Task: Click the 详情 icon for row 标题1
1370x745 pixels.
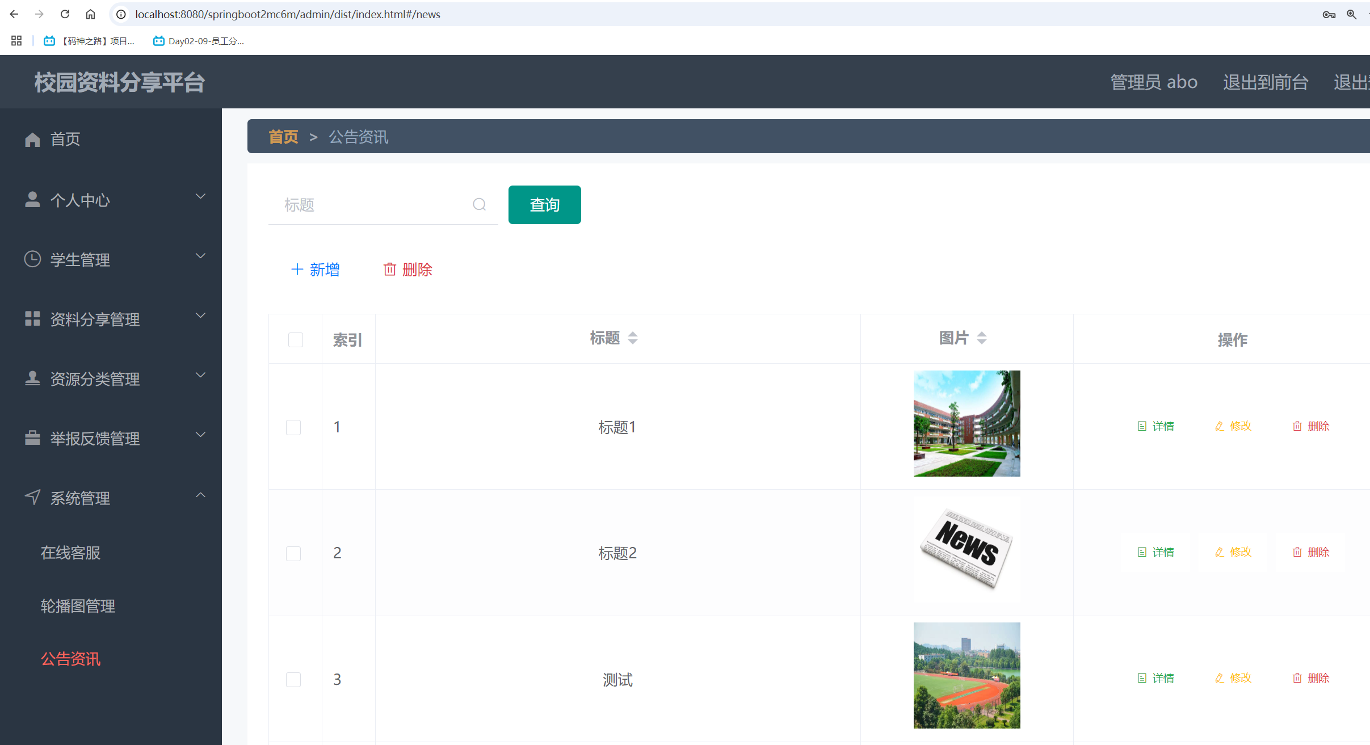Action: click(1142, 426)
